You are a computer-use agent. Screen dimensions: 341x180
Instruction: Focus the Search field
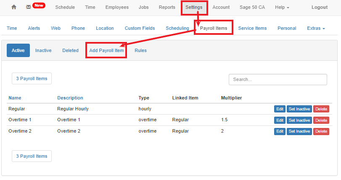click(x=278, y=79)
